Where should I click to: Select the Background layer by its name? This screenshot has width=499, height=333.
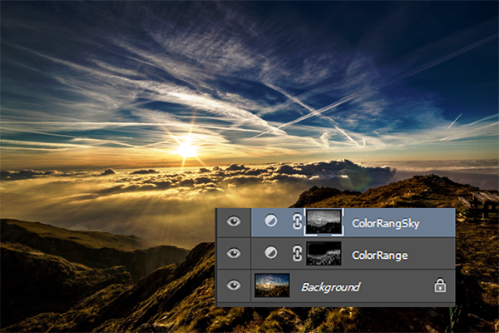[x=330, y=286]
